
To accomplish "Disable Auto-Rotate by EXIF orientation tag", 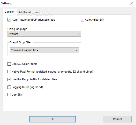I will pos(9,20).
